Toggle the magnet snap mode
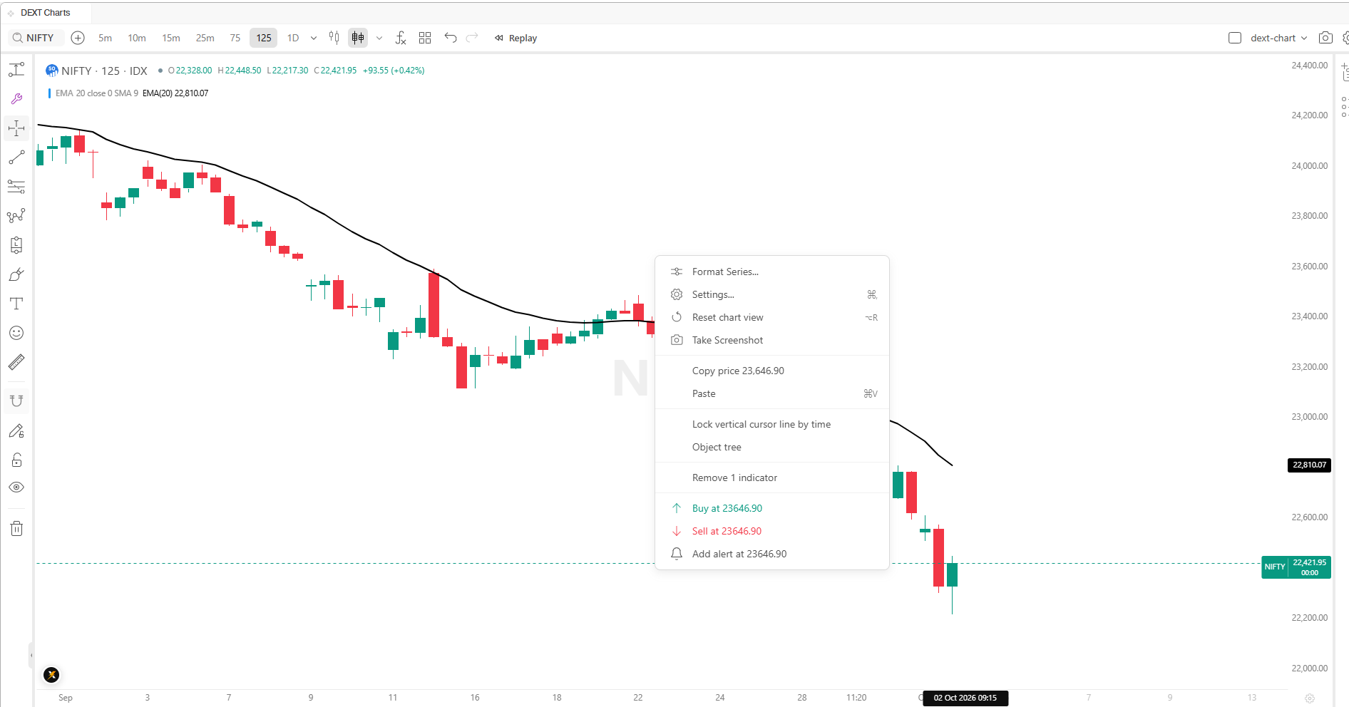Screen dimensions: 1349x707 click(16, 401)
